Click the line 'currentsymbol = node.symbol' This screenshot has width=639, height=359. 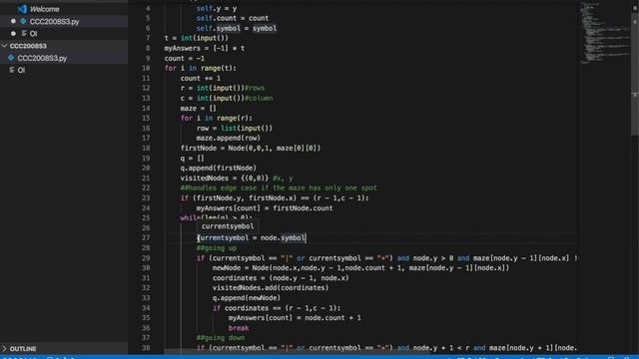pos(251,237)
